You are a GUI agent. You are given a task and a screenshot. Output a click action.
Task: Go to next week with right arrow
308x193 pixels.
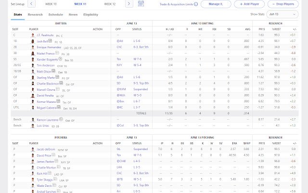pos(129,4)
